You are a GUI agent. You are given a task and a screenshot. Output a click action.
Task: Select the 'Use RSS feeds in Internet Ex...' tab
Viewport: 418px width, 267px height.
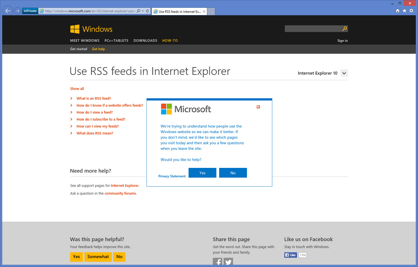[179, 11]
